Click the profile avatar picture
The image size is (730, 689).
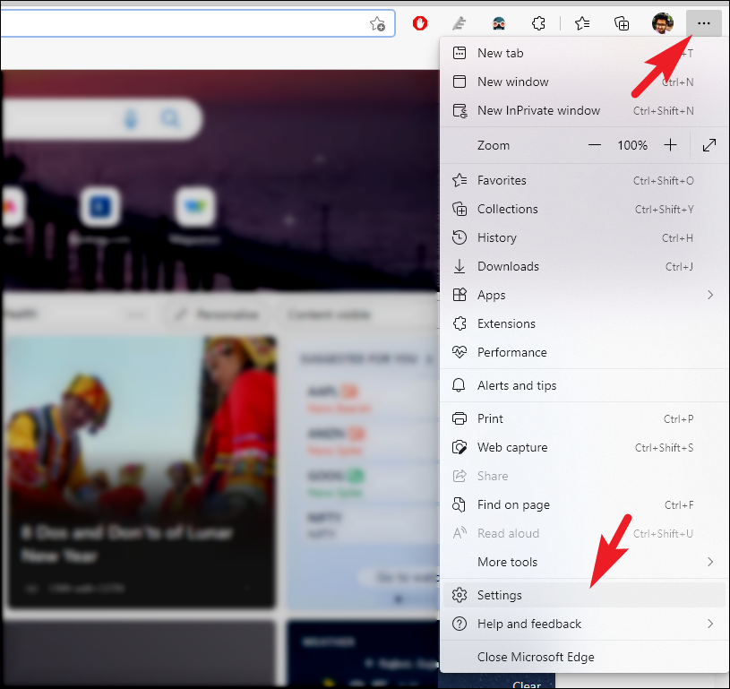point(663,23)
